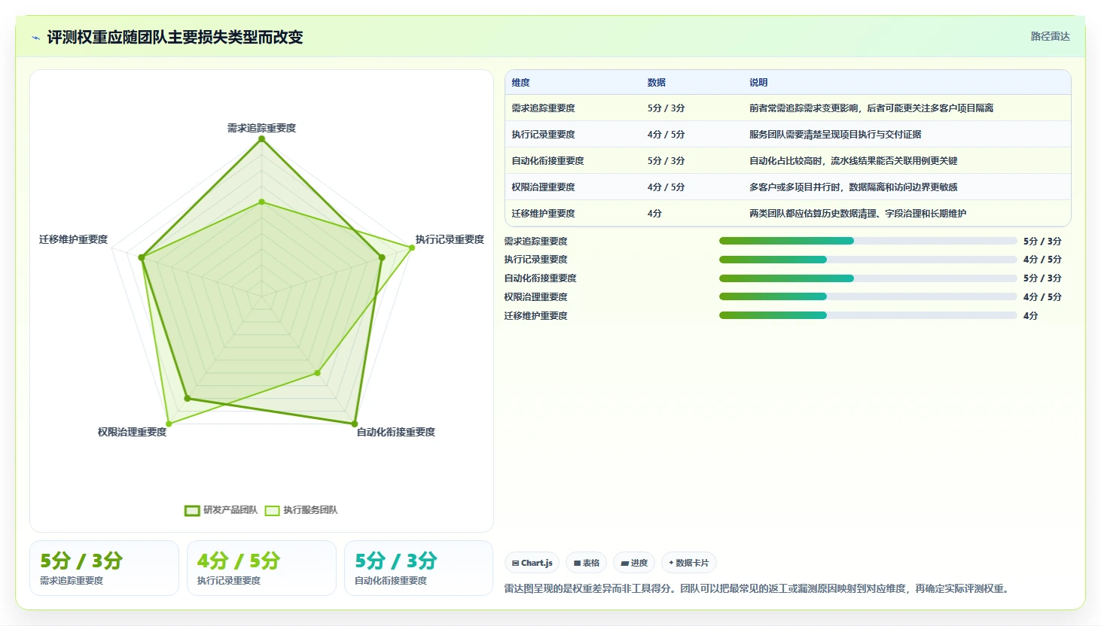Click the 迁移维护重要度 progress bar
The width and height of the screenshot is (1101, 626).
point(868,316)
